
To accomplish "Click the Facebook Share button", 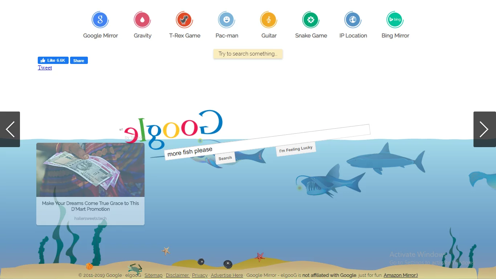I will coord(79,61).
